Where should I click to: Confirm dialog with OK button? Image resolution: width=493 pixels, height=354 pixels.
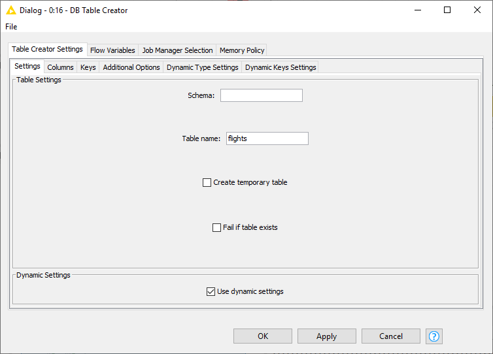(263, 336)
